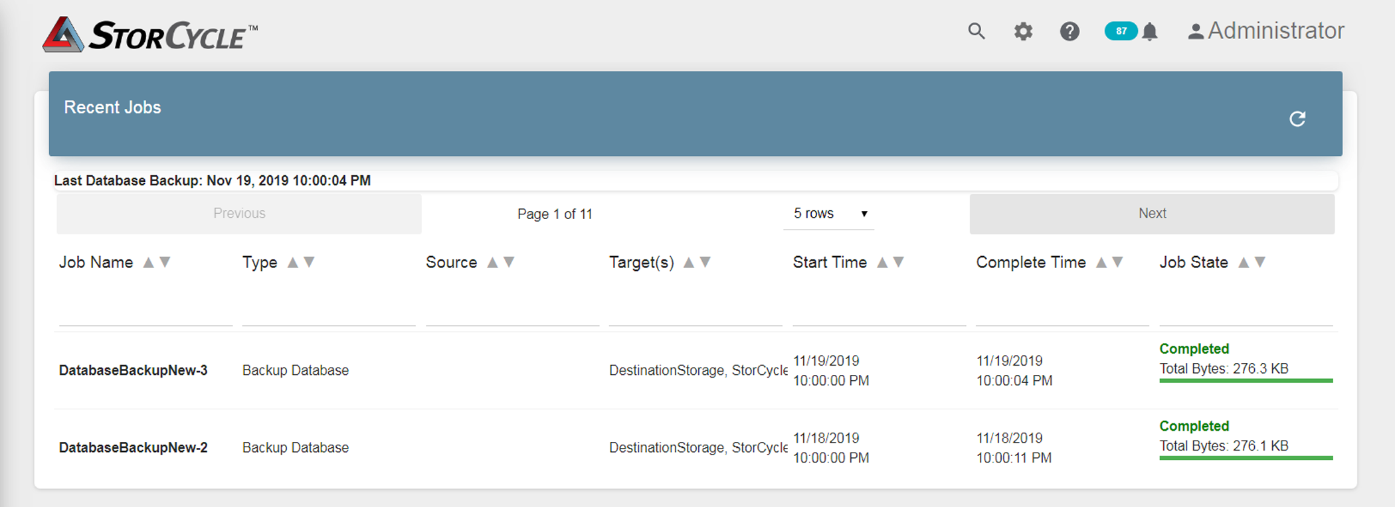Image resolution: width=1395 pixels, height=507 pixels.
Task: Select DatabaseBackupNew-2 job row
Action: click(133, 448)
